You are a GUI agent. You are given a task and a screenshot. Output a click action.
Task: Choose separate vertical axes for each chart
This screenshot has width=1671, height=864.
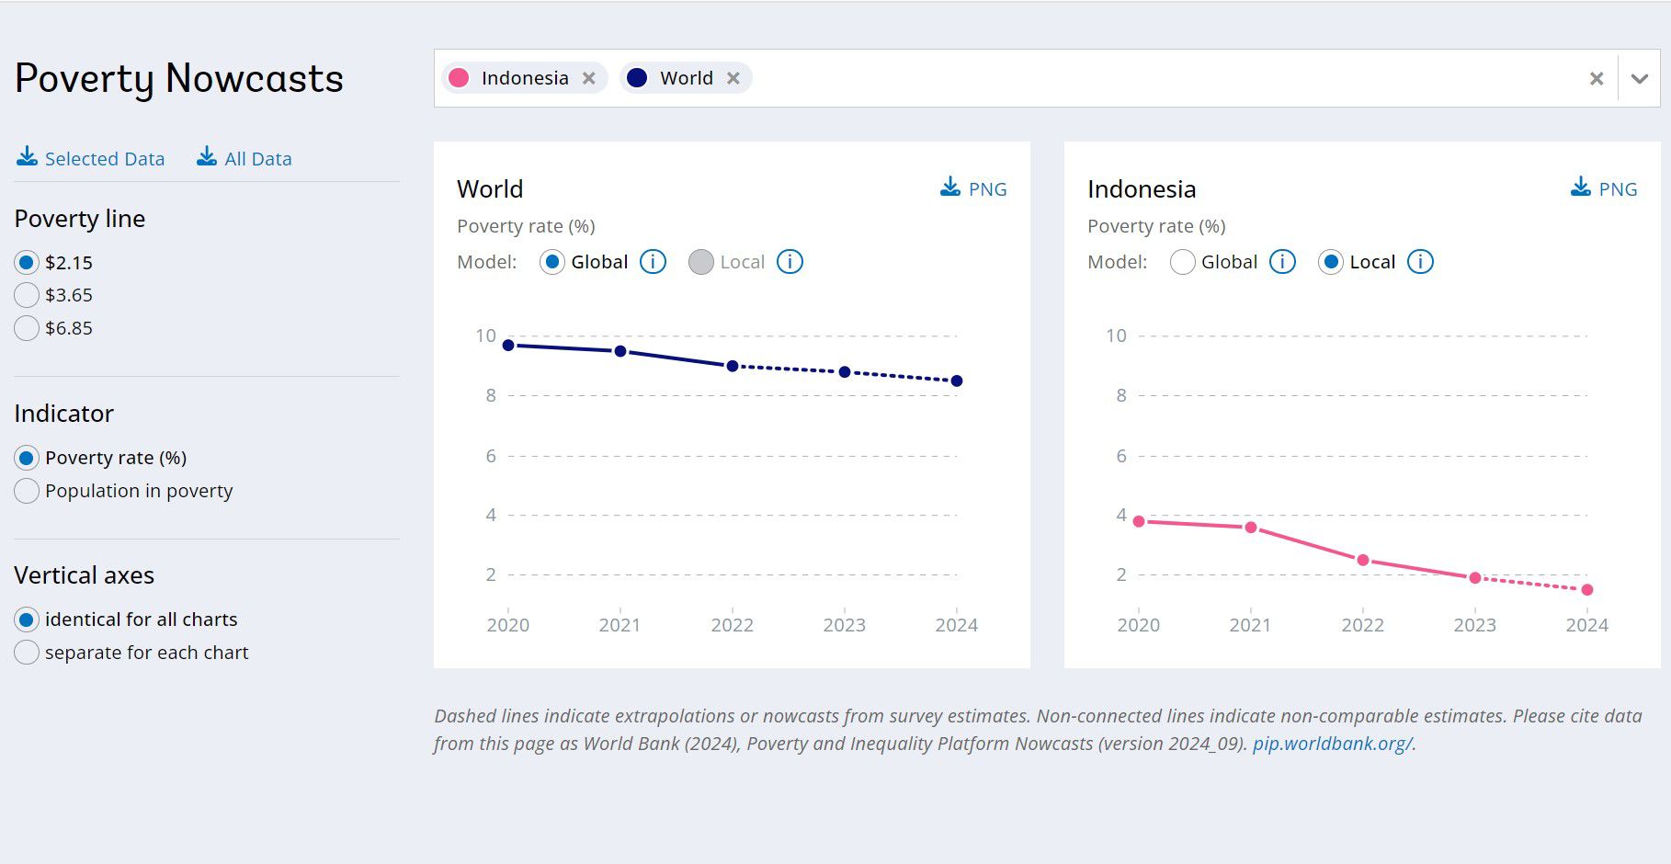click(27, 652)
